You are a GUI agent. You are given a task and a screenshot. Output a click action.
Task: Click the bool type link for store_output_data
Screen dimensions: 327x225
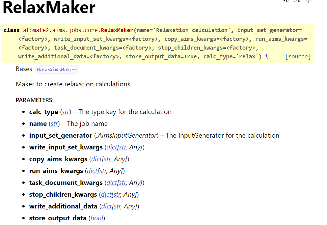(x=97, y=218)
